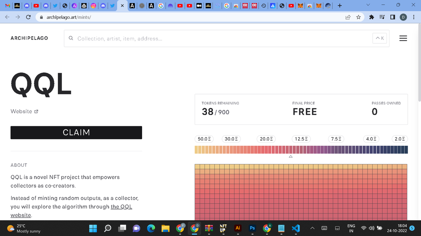
Task: Open Task View from taskbar
Action: (x=122, y=228)
